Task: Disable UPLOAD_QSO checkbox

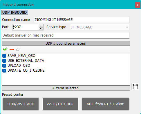Action: [4, 66]
